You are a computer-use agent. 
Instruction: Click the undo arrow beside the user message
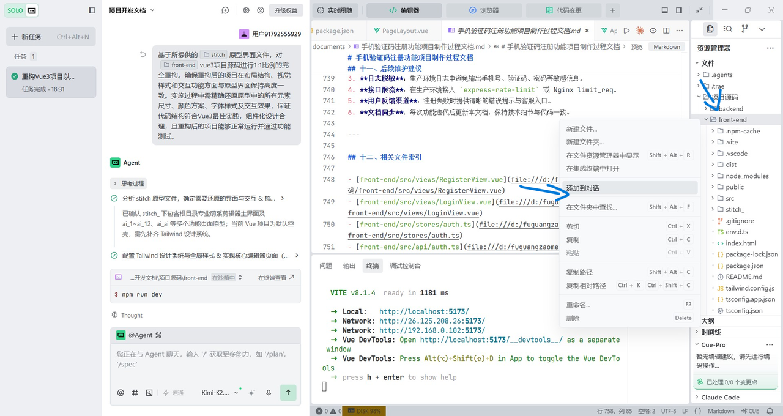[x=143, y=54]
